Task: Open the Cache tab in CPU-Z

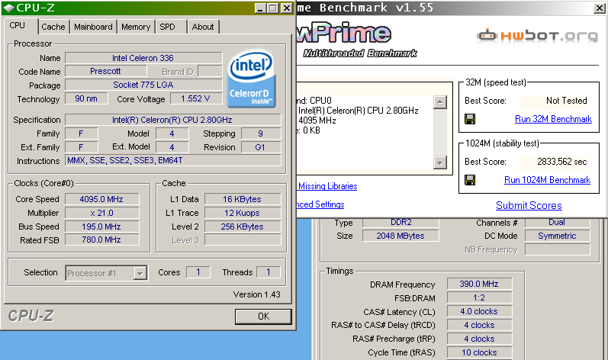Action: [53, 27]
